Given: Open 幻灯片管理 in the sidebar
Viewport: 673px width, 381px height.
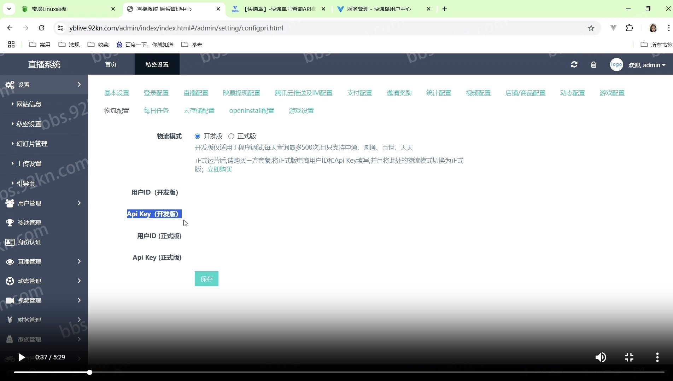Looking at the screenshot, I should (x=32, y=144).
